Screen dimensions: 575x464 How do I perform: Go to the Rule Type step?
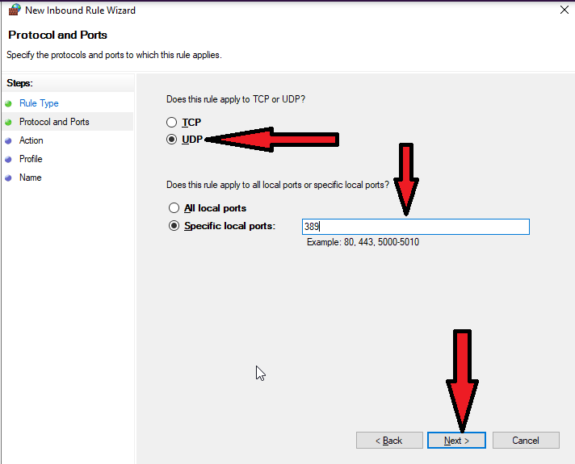pyautogui.click(x=39, y=103)
